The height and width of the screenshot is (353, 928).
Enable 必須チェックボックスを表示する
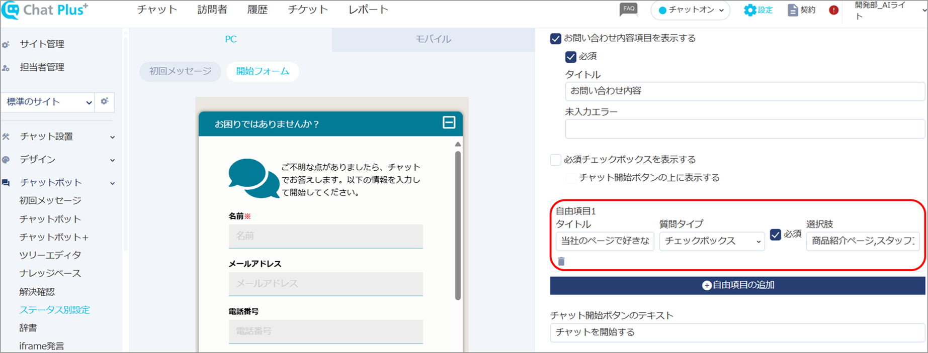coord(556,160)
